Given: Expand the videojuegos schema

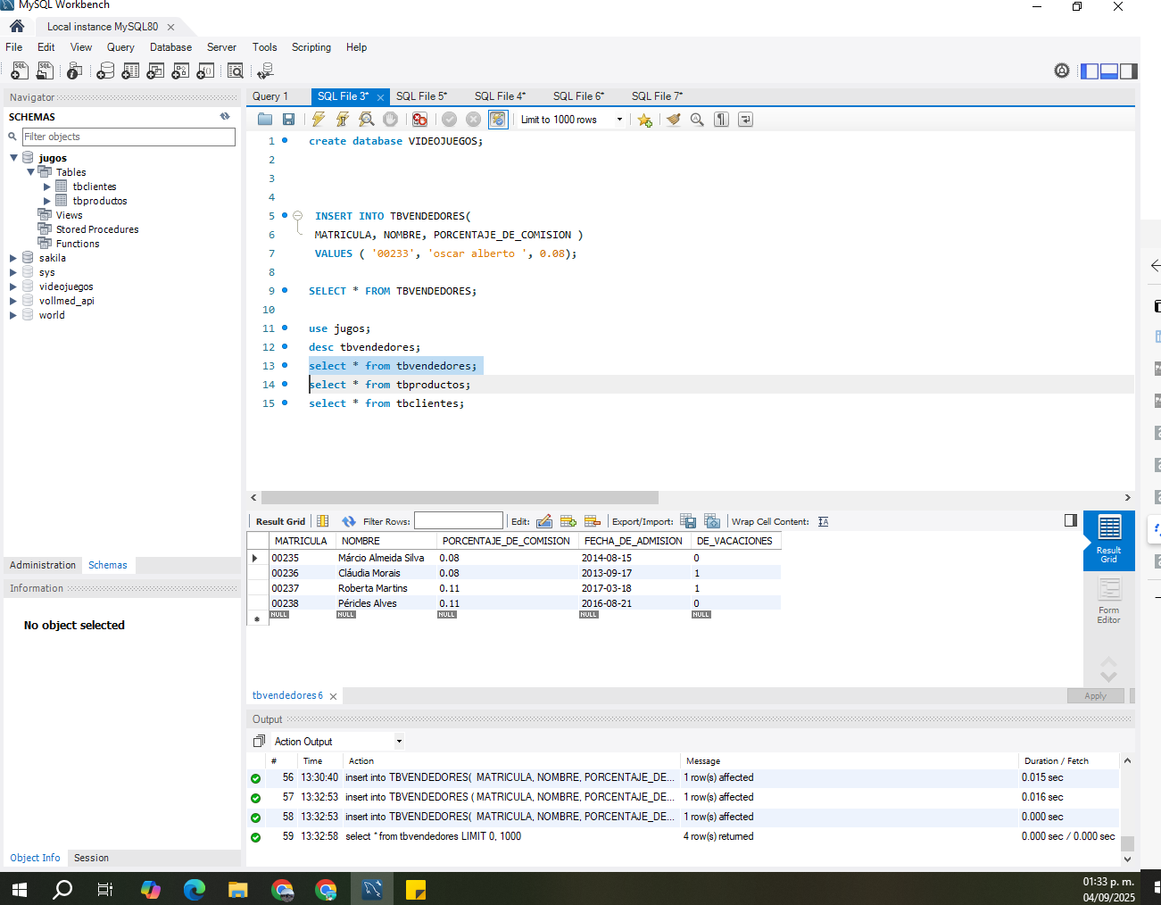Looking at the screenshot, I should (x=13, y=286).
